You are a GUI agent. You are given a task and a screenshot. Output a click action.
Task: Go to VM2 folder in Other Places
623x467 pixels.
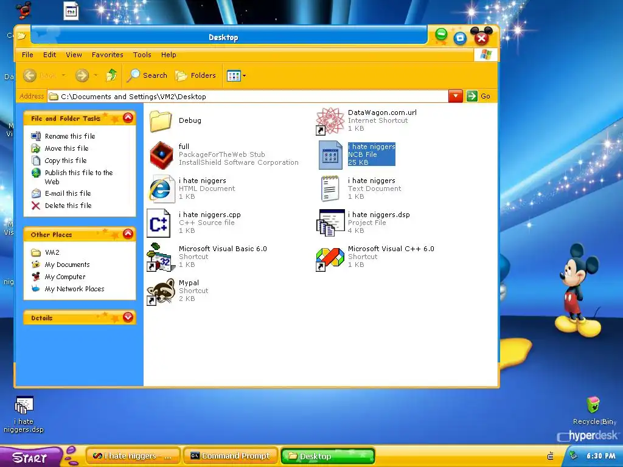(x=52, y=252)
